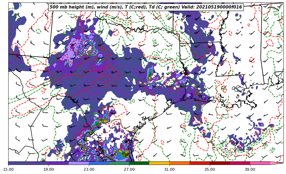The height and width of the screenshot is (174, 286).
Task: Pick the lavender colorbar segment before 23.00
Action: point(79,163)
